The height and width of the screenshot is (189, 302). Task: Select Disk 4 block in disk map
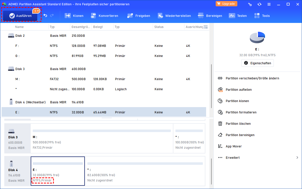(17, 171)
